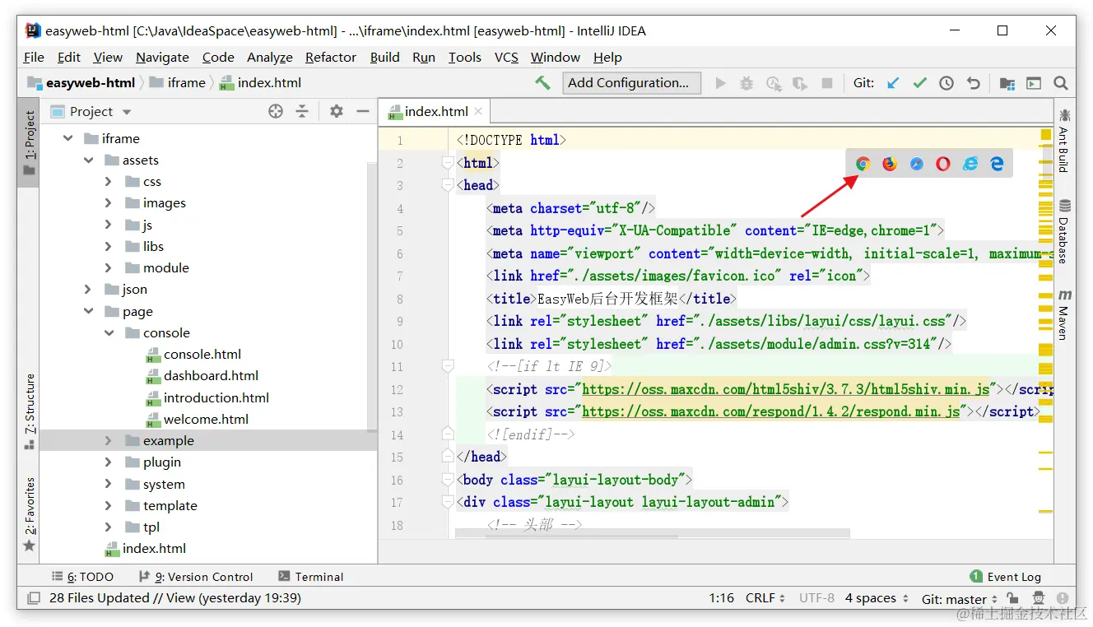
Task: Toggle the 2: Favorites side tab
Action: (x=29, y=514)
